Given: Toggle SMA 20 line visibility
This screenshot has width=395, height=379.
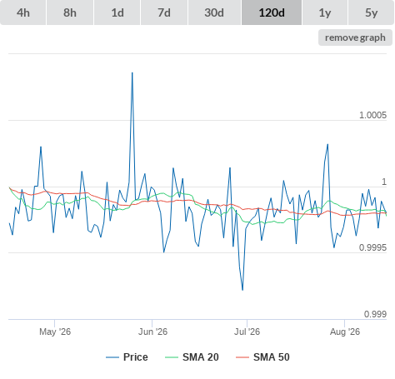Looking at the screenshot, I should click(x=192, y=357).
